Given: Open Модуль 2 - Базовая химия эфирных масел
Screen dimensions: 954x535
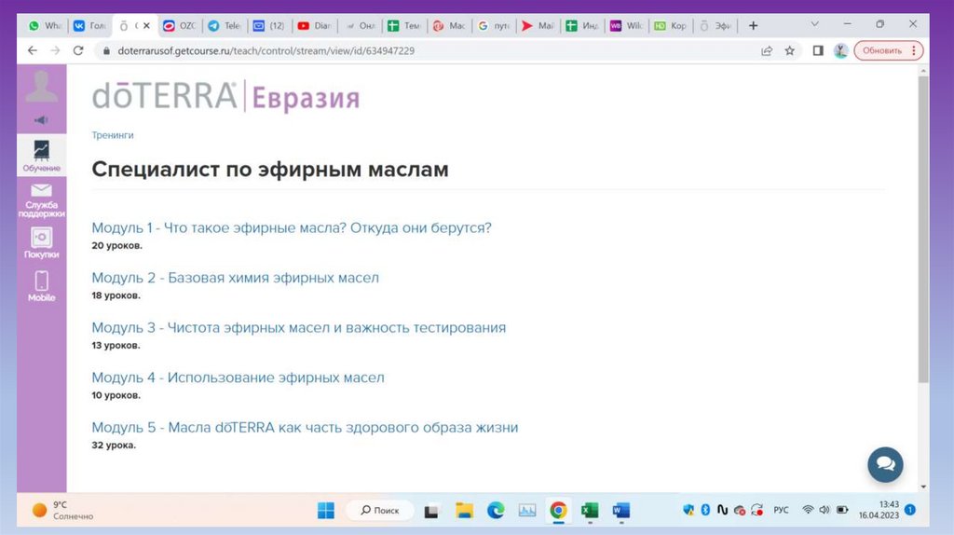Looking at the screenshot, I should (x=235, y=278).
